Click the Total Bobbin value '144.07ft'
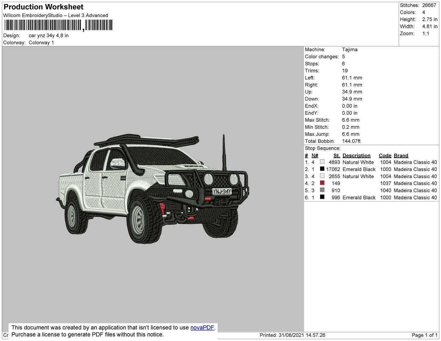The image size is (441, 341). (351, 141)
